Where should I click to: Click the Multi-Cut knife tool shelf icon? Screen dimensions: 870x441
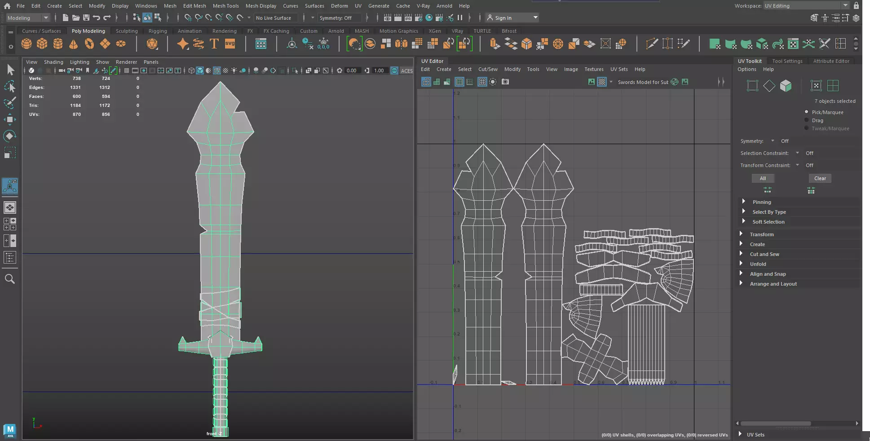(652, 44)
